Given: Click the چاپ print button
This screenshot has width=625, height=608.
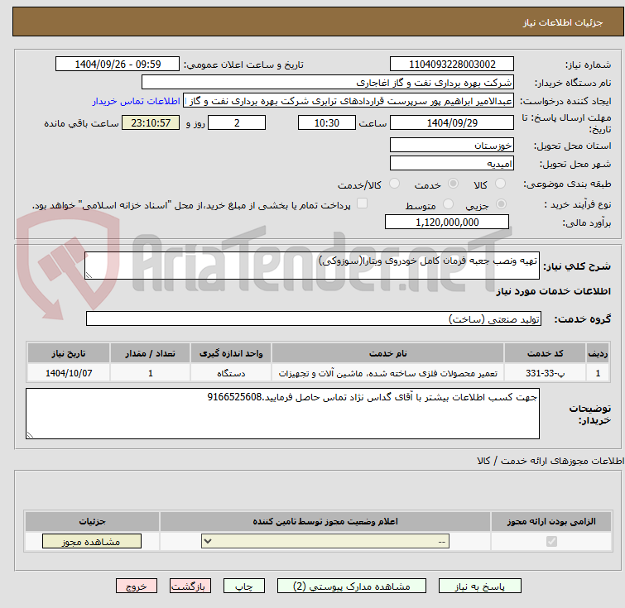Looking at the screenshot, I should (244, 586).
